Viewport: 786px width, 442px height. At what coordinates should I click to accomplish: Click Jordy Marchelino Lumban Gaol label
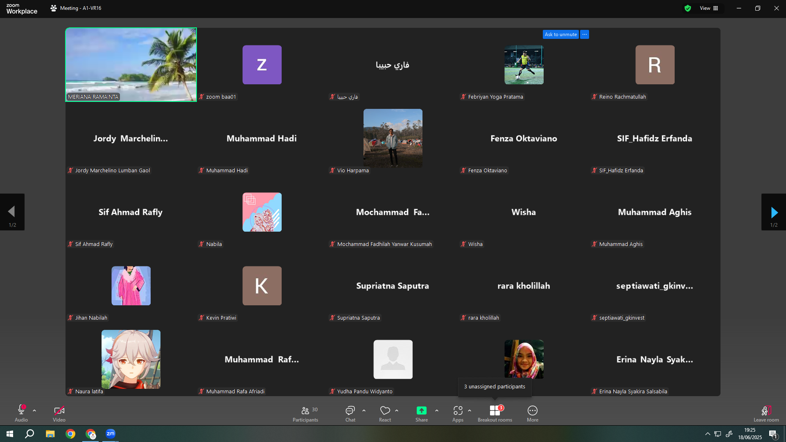tap(112, 170)
